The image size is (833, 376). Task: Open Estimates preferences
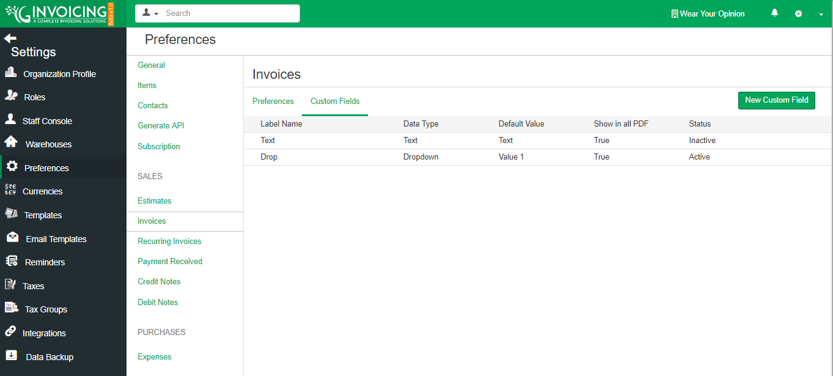point(155,201)
